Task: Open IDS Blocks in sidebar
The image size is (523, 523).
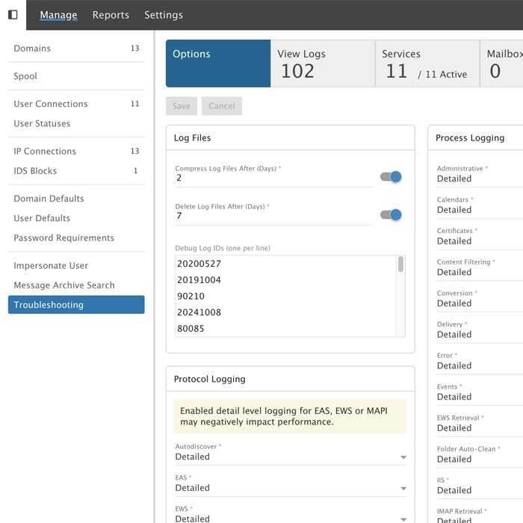Action: pos(76,171)
